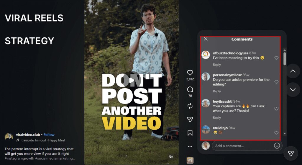Repost the reel with the arrows icon
The image size is (302, 165).
tap(190, 106)
